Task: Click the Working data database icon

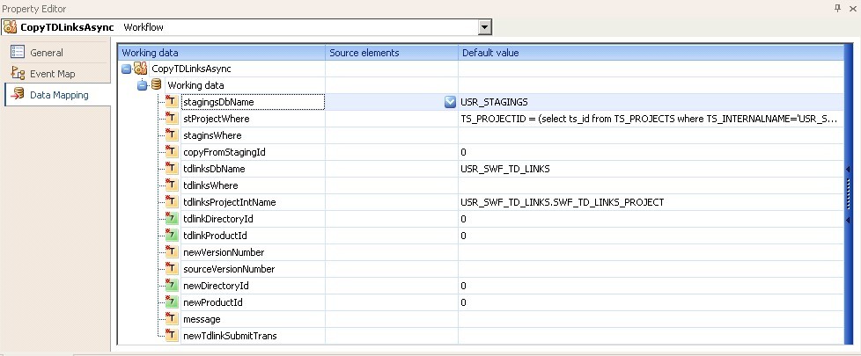Action: pos(157,85)
